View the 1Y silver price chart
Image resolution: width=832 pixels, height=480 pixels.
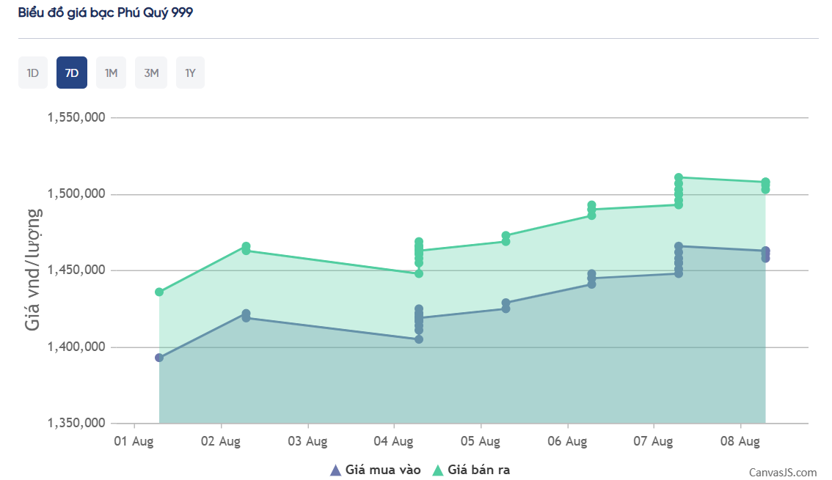click(x=190, y=73)
